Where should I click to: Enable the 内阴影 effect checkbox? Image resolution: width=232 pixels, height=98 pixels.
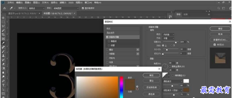tap(107, 54)
